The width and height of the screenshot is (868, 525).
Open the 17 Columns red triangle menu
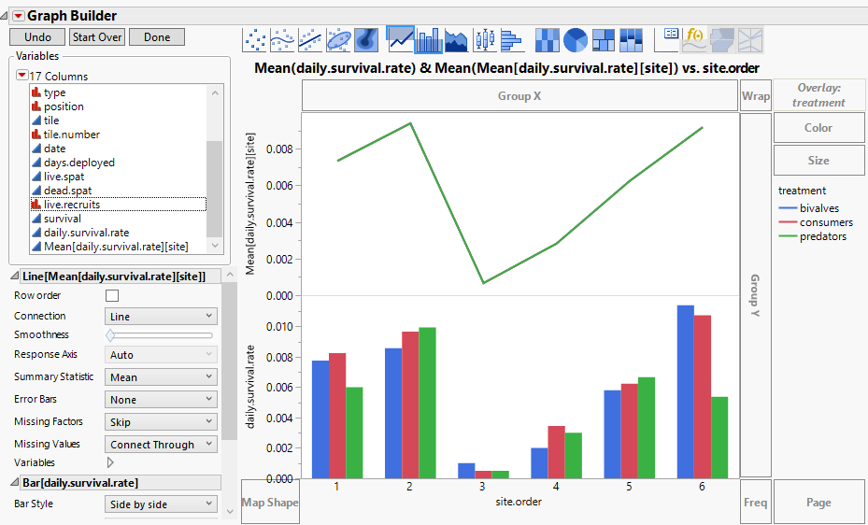click(x=21, y=75)
